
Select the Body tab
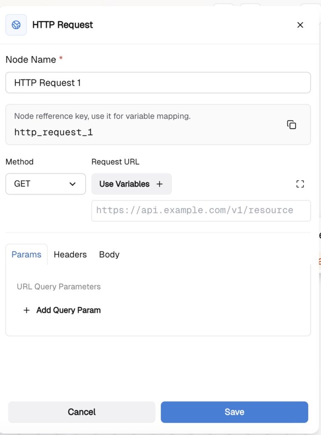pyautogui.click(x=109, y=254)
